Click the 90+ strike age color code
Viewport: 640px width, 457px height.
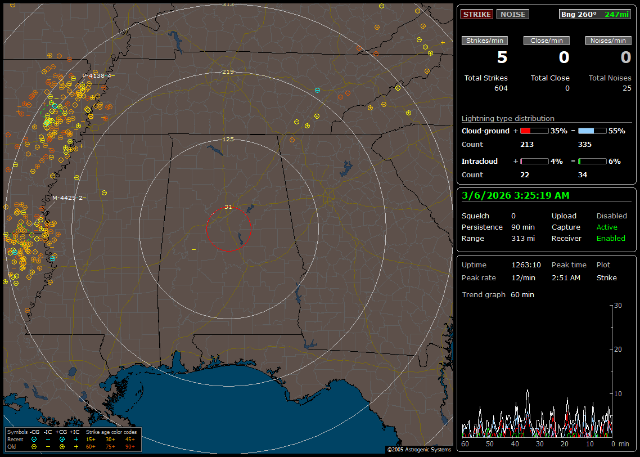(129, 446)
